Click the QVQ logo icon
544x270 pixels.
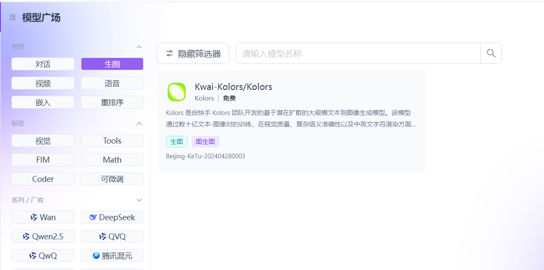click(102, 236)
